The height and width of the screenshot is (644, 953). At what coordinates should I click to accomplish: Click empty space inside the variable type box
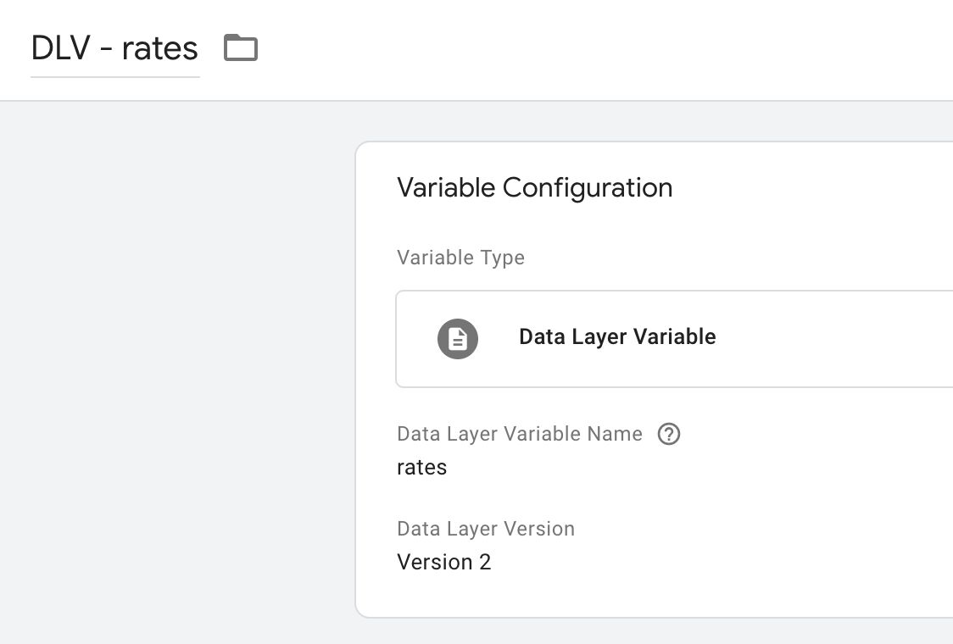point(839,338)
